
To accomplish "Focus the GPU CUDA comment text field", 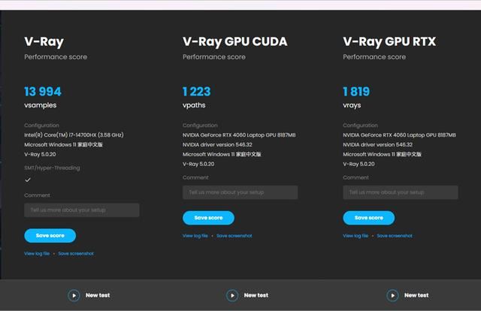I will tap(240, 192).
